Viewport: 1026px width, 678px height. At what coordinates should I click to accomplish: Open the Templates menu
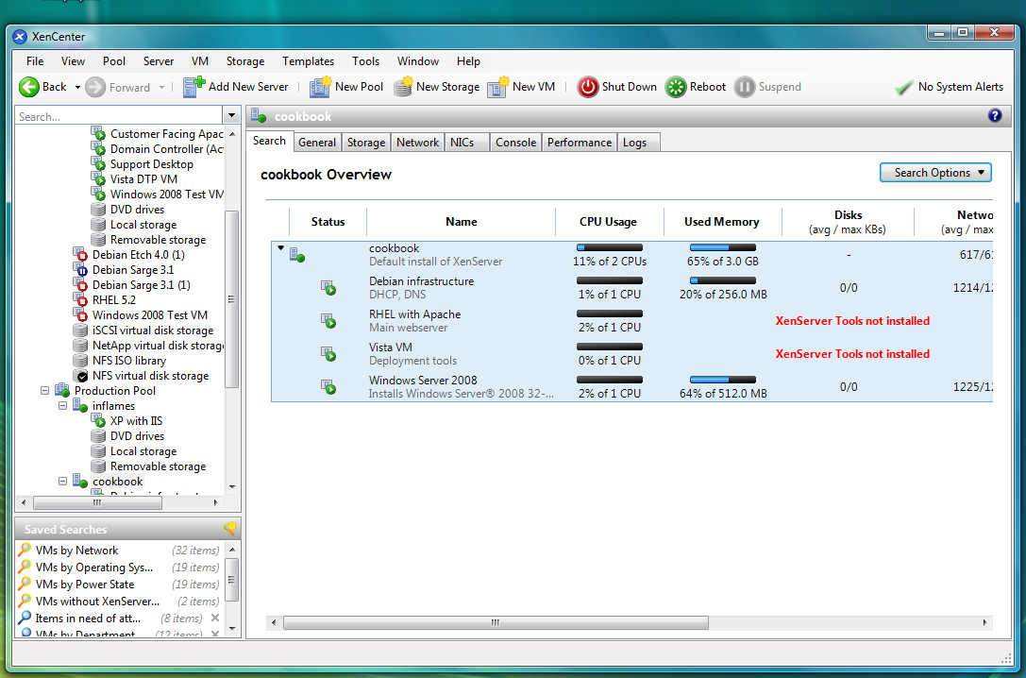point(309,60)
